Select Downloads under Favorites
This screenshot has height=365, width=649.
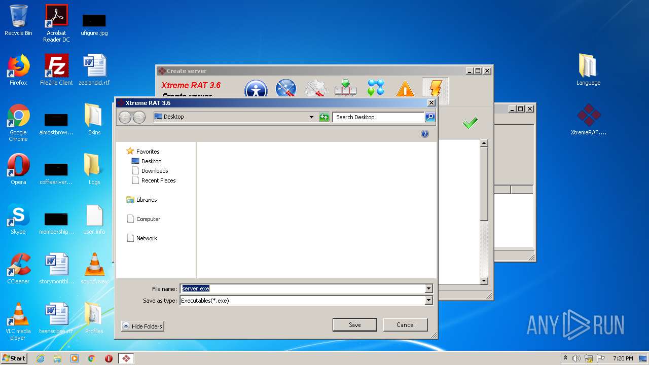tap(150, 171)
